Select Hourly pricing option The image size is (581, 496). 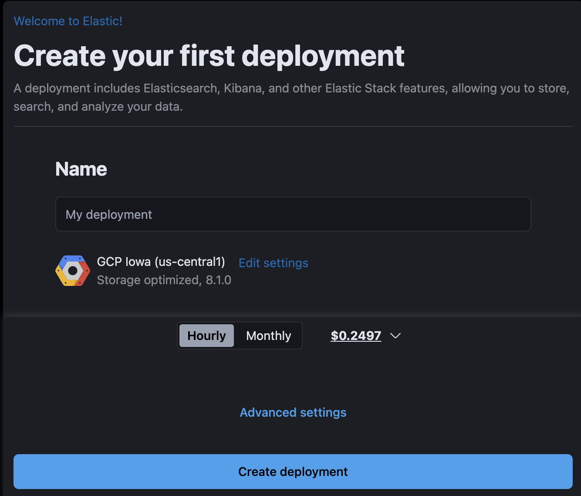[x=206, y=336]
